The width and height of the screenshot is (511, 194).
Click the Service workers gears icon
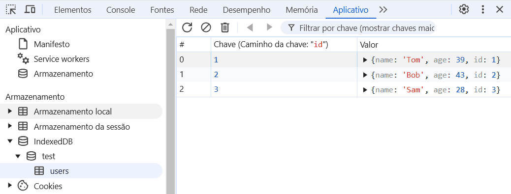pos(23,59)
